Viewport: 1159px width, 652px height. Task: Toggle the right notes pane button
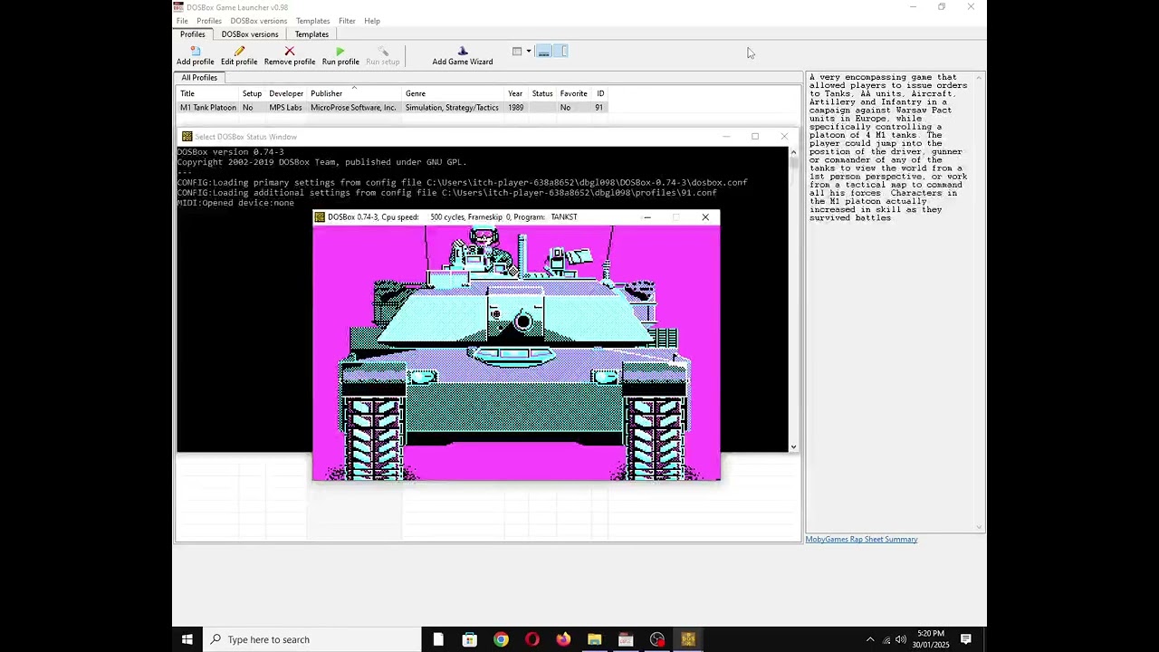click(560, 52)
